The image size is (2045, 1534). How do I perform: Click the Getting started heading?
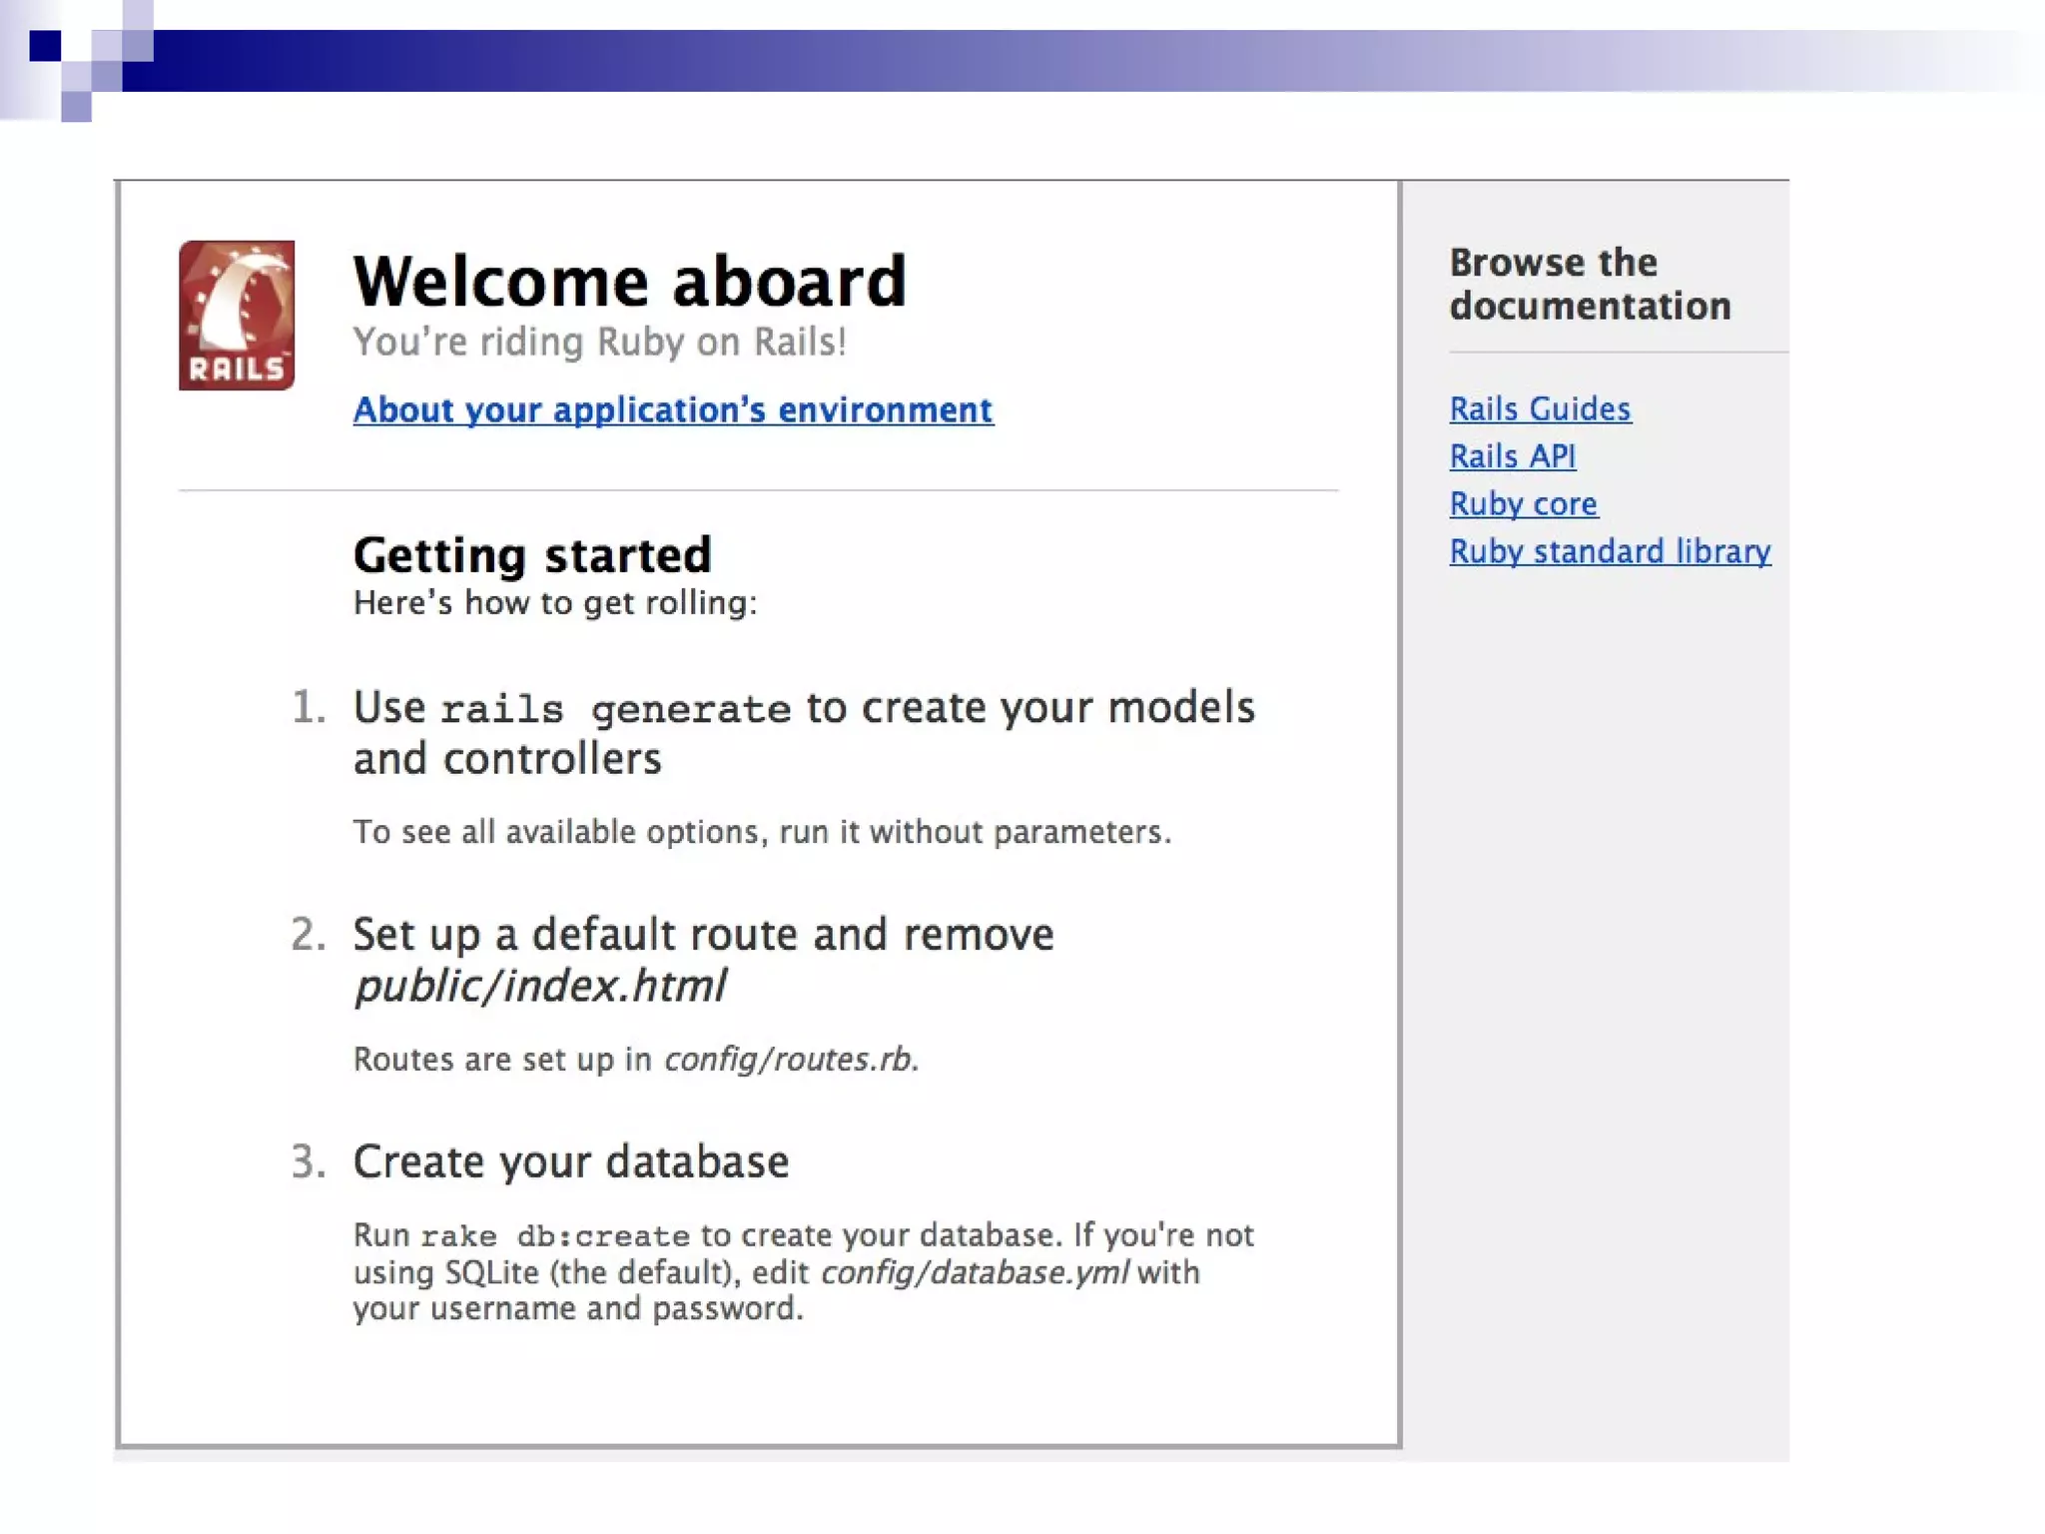(532, 555)
